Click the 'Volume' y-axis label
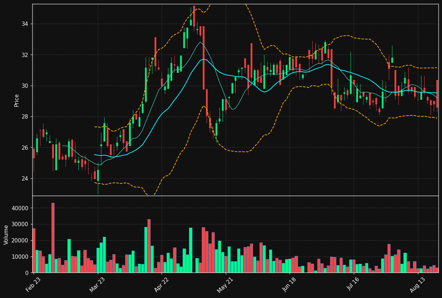Image resolution: width=442 pixels, height=298 pixels. (x=6, y=235)
